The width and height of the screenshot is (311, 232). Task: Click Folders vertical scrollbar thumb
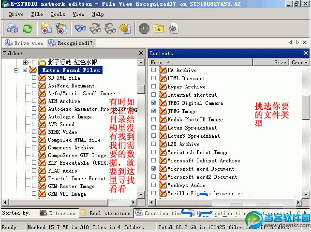pyautogui.click(x=141, y=89)
